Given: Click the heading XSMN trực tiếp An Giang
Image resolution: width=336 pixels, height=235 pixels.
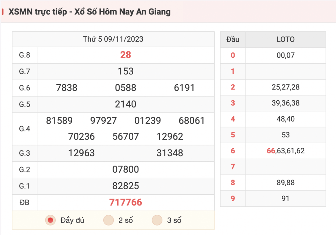Looking at the screenshot, I should 89,12.
